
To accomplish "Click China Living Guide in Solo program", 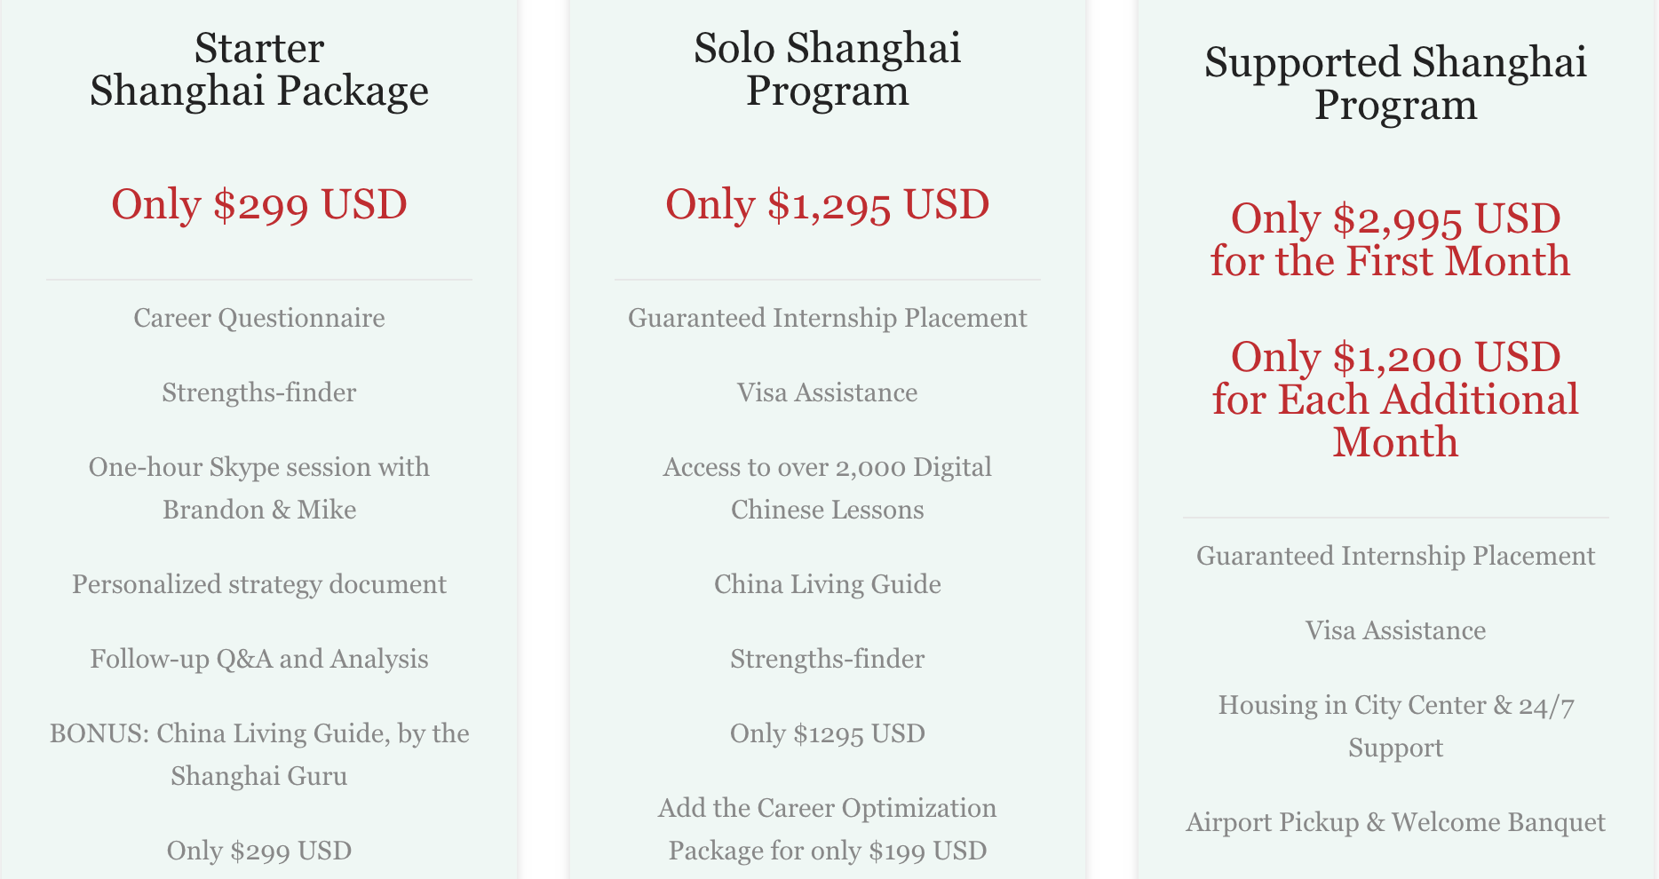I will pos(827,584).
